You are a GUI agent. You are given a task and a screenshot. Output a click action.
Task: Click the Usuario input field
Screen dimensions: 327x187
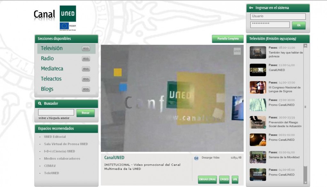278,17
